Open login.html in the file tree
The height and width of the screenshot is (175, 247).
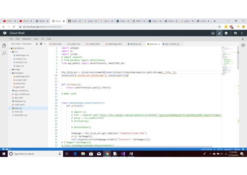pyautogui.click(x=20, y=87)
